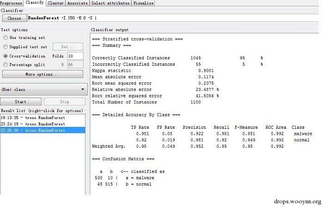
Task: Click the TP Rate column header
Action: (140, 127)
